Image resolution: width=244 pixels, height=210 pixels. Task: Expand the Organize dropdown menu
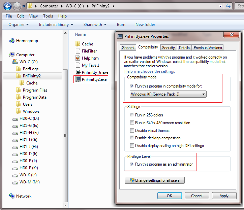(x=19, y=25)
